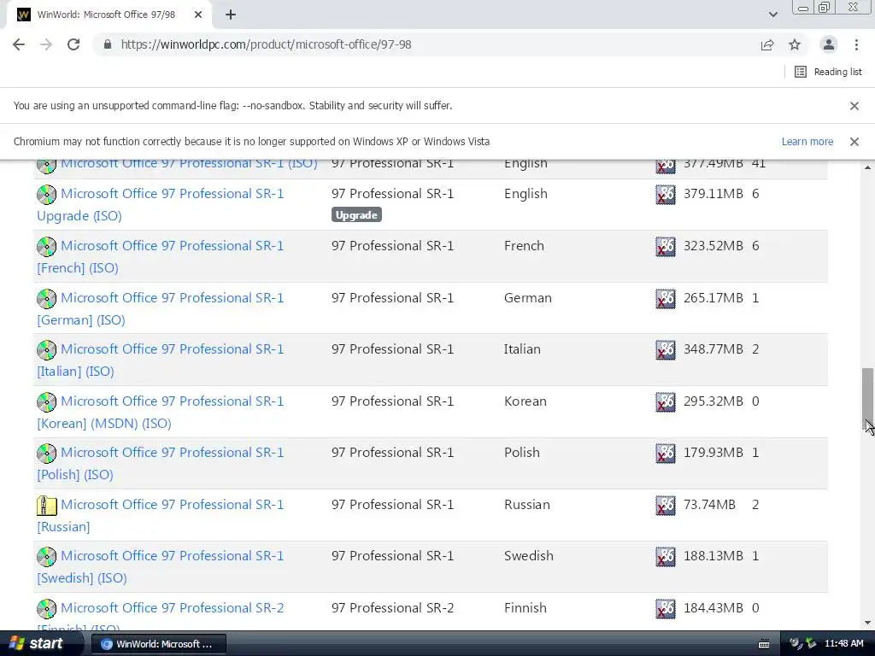
Task: Open Office 97 Professional SR-1 [Polish] (ISO)
Action: [160, 464]
